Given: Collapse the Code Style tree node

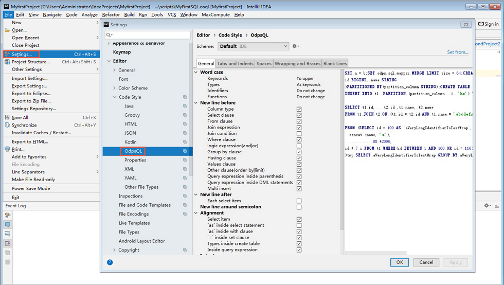Looking at the screenshot, I should 114,97.
